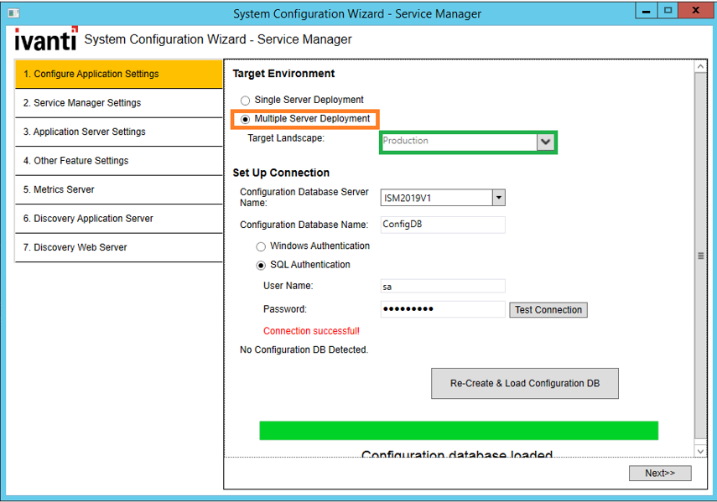Image resolution: width=717 pixels, height=502 pixels.
Task: Select Single Server Deployment option
Action: coord(246,101)
